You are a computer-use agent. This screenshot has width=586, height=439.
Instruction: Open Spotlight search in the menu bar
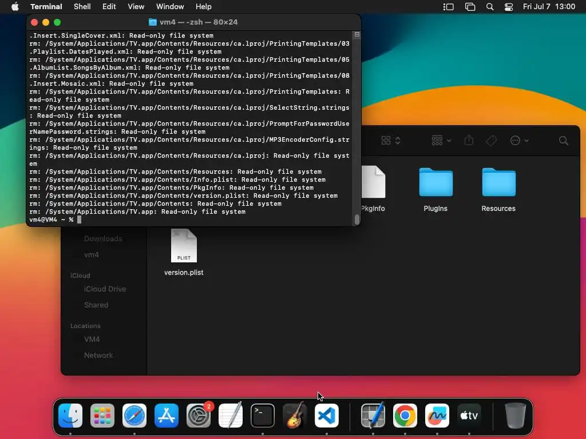pyautogui.click(x=490, y=7)
